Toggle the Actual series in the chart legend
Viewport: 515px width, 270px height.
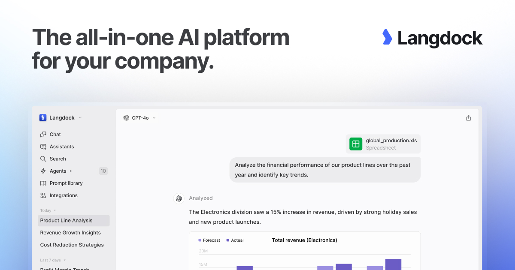pos(235,240)
